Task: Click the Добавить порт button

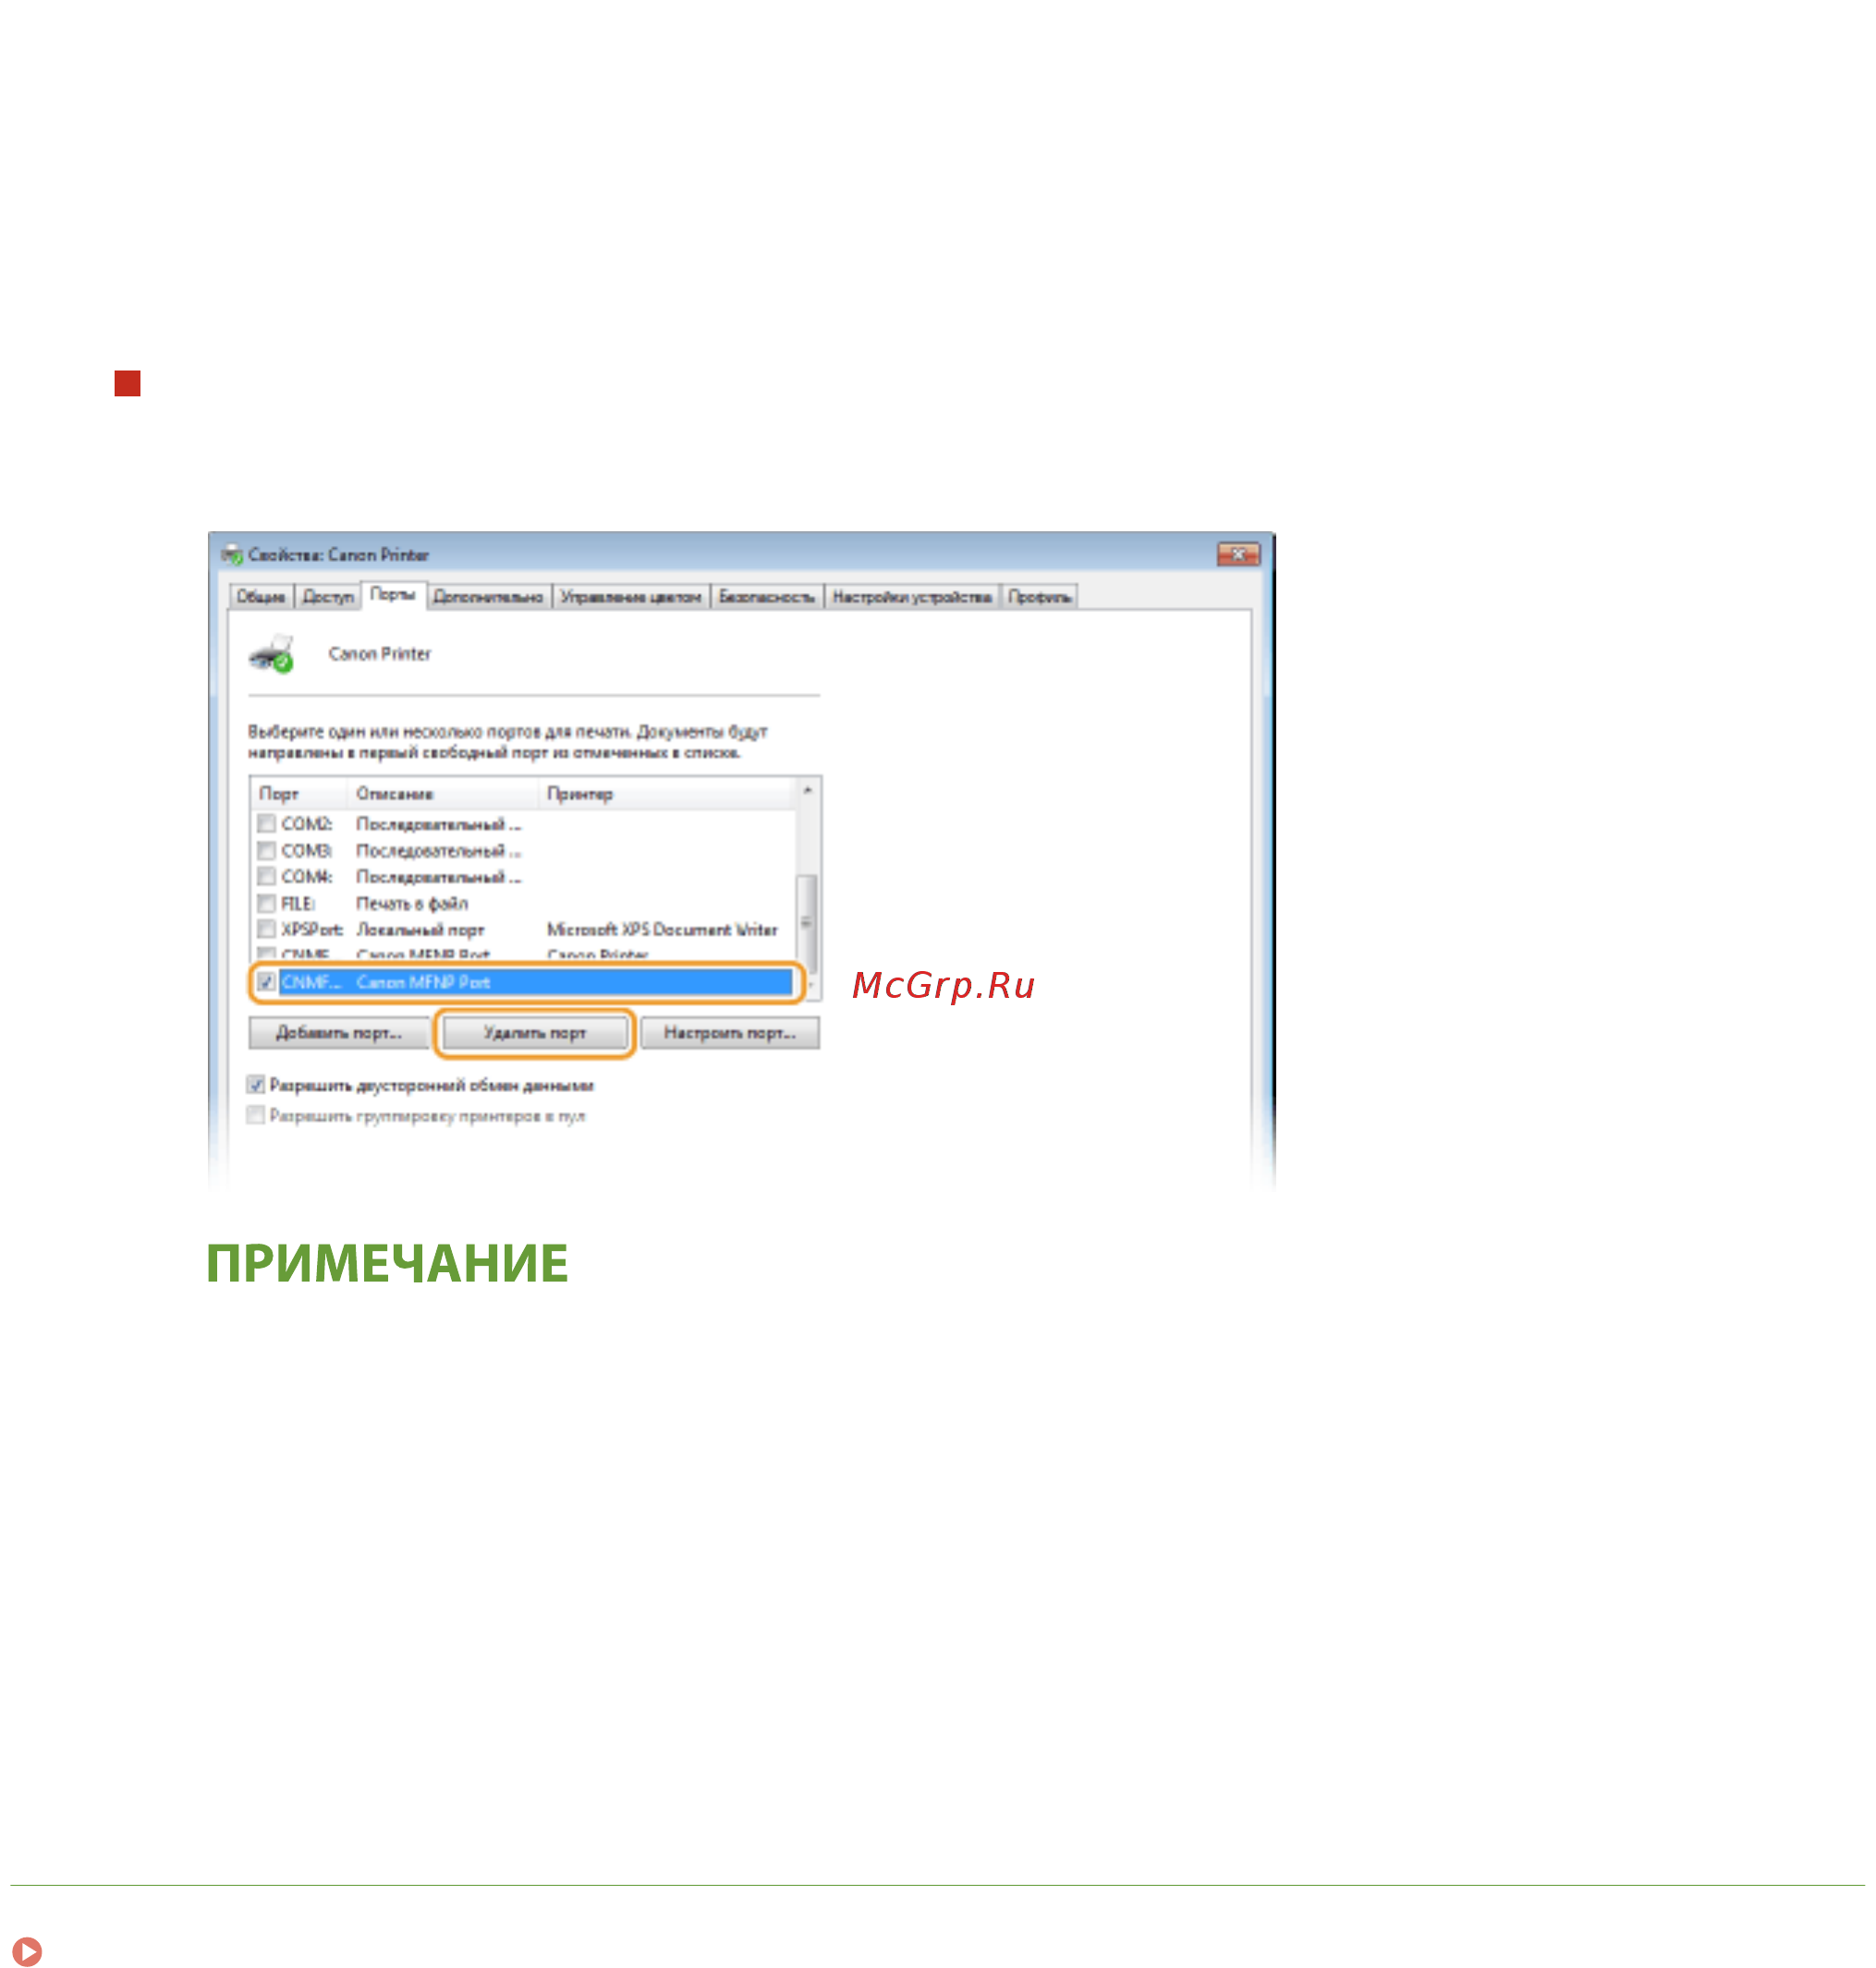Action: tap(339, 1033)
